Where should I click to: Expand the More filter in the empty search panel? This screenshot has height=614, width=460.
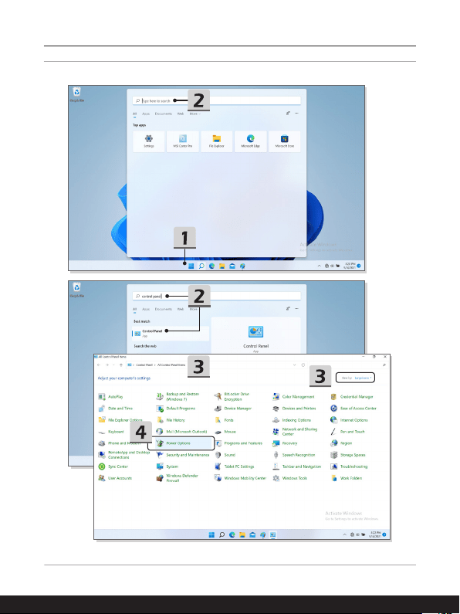coord(194,114)
